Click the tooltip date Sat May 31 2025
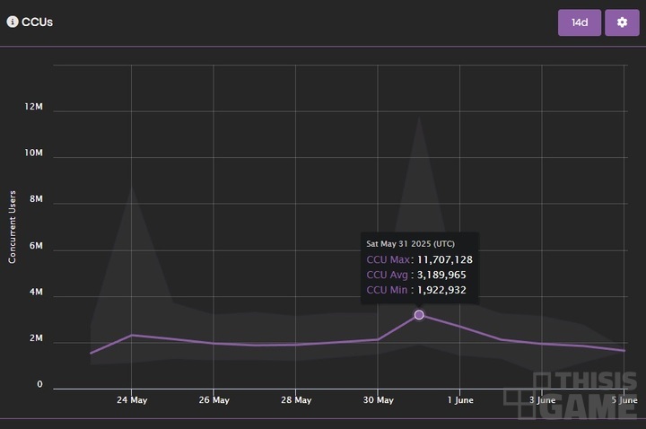The image size is (646, 429). [x=411, y=243]
